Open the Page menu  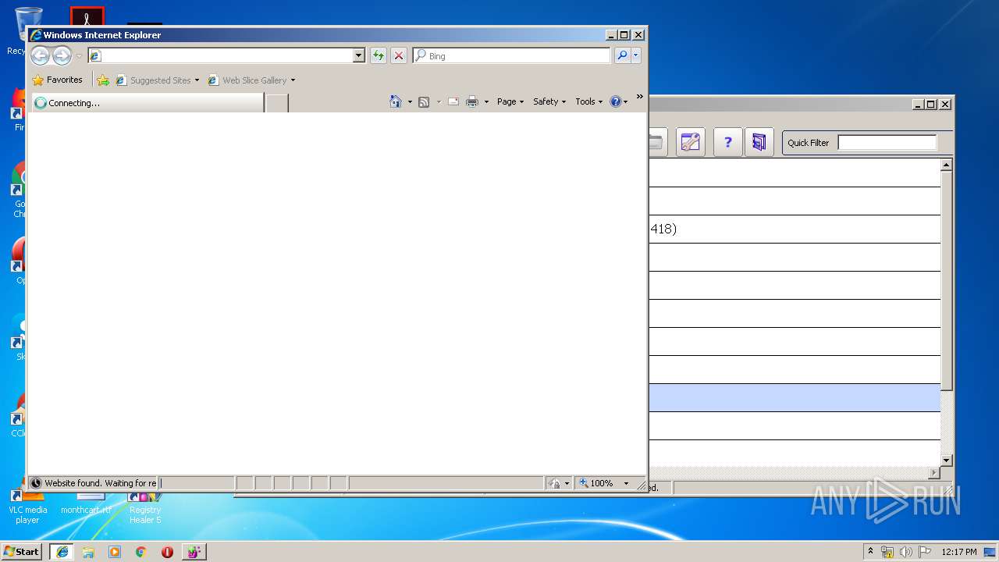(x=510, y=101)
